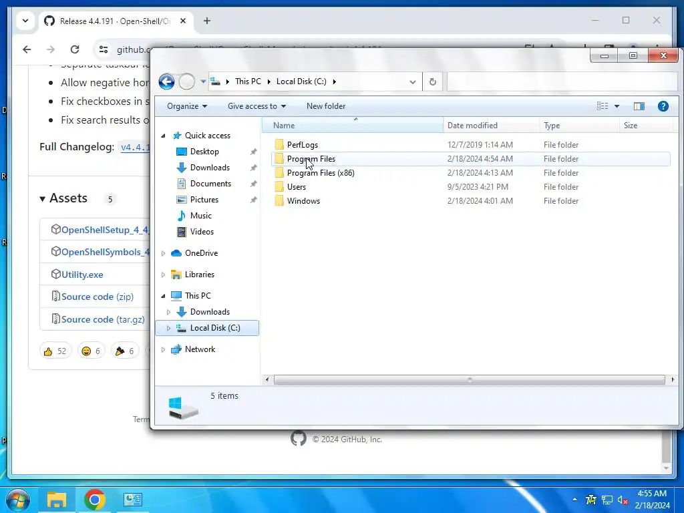Open File Explorer from the taskbar
684x513 pixels.
click(x=57, y=500)
